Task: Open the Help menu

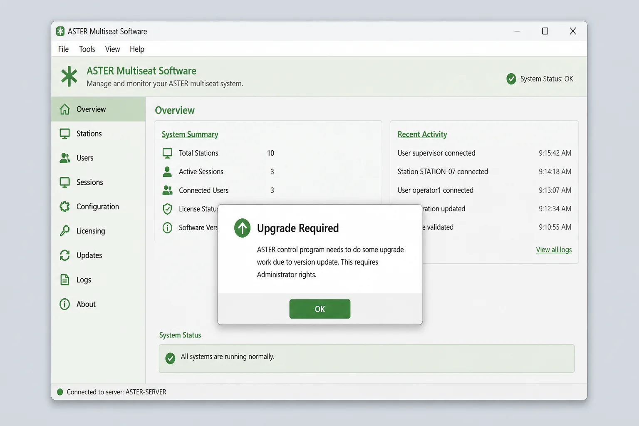Action: click(x=137, y=49)
